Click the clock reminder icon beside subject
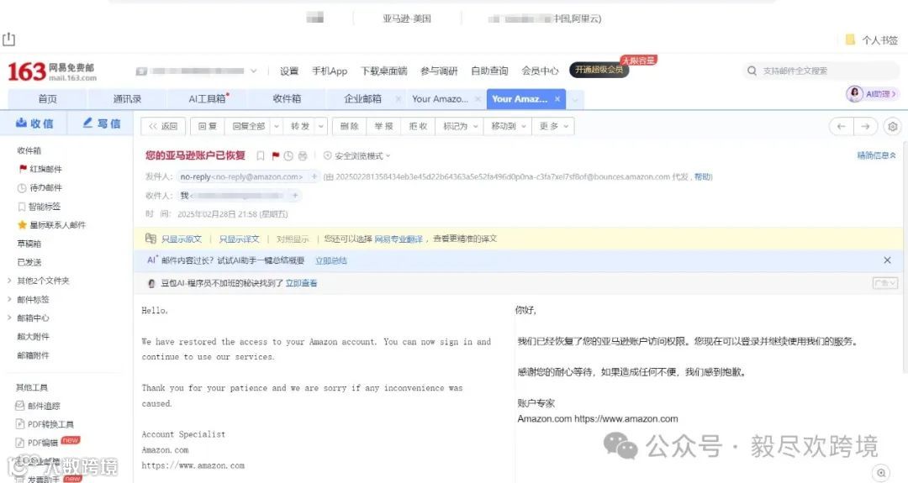 click(288, 155)
